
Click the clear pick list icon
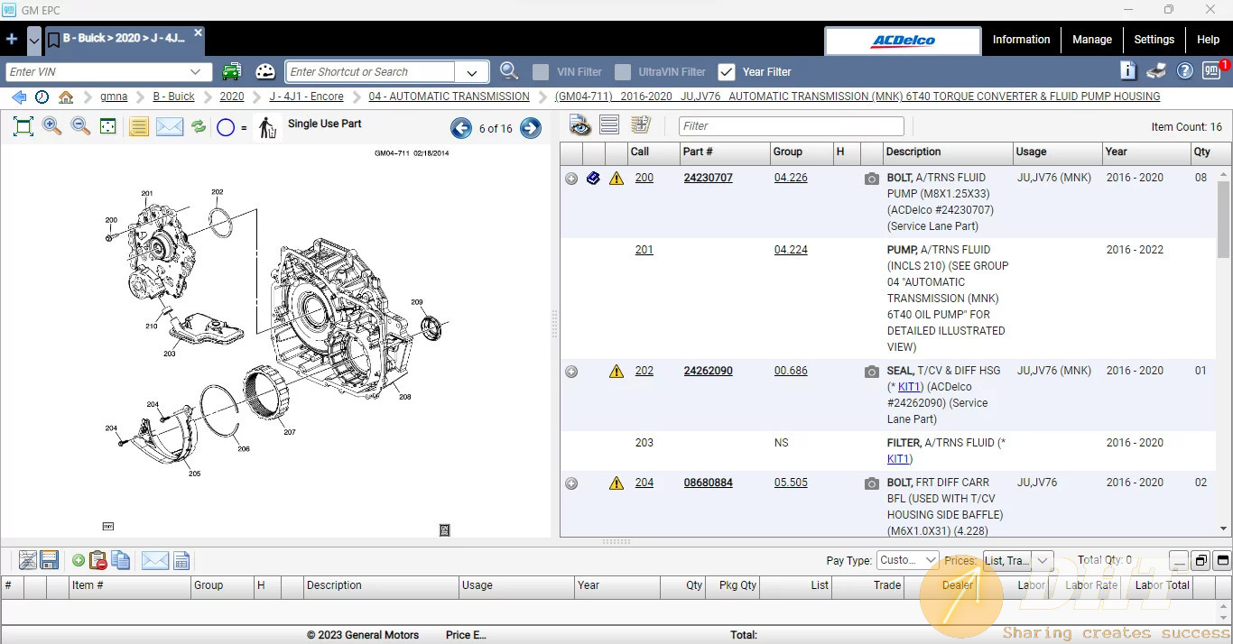(x=28, y=560)
